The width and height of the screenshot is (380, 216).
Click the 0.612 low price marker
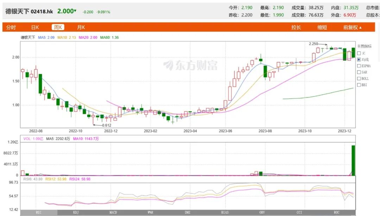107,125
